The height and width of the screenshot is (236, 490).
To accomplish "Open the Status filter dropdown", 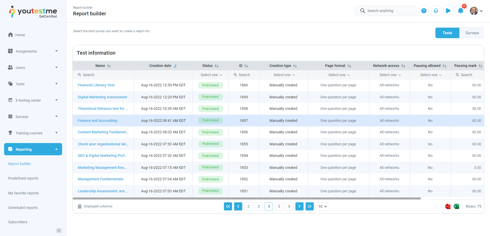I will [x=211, y=75].
